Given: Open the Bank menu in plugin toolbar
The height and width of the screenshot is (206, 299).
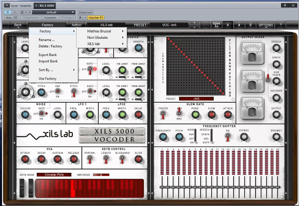Looking at the screenshot, I should click(x=18, y=25).
